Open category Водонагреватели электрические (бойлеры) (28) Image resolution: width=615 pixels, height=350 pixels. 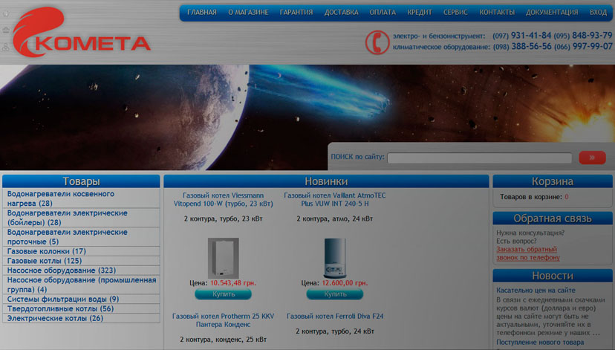point(81,218)
